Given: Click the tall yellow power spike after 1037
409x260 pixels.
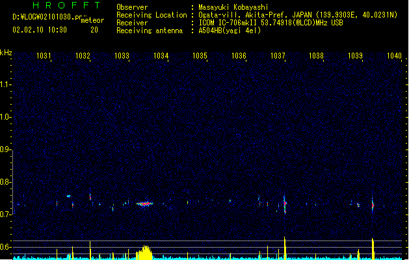Looking at the screenshot, I should click(x=285, y=248).
